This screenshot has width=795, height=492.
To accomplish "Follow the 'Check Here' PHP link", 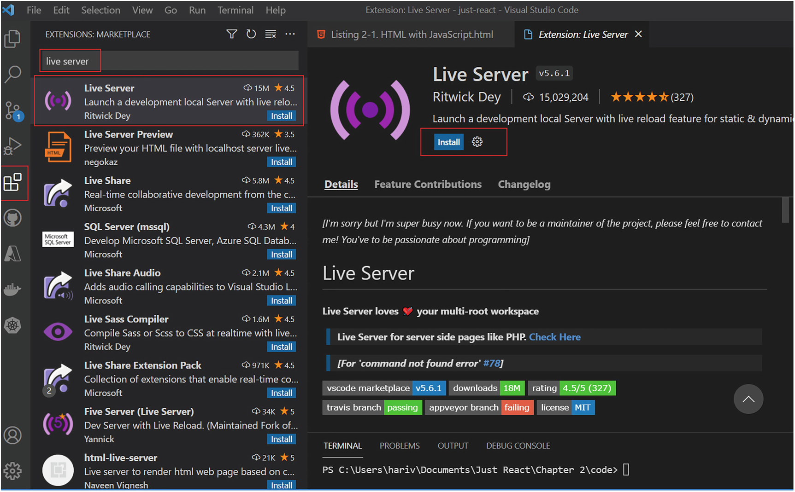I will pos(554,337).
